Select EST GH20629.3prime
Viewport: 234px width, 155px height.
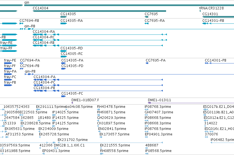pos(98,121)
